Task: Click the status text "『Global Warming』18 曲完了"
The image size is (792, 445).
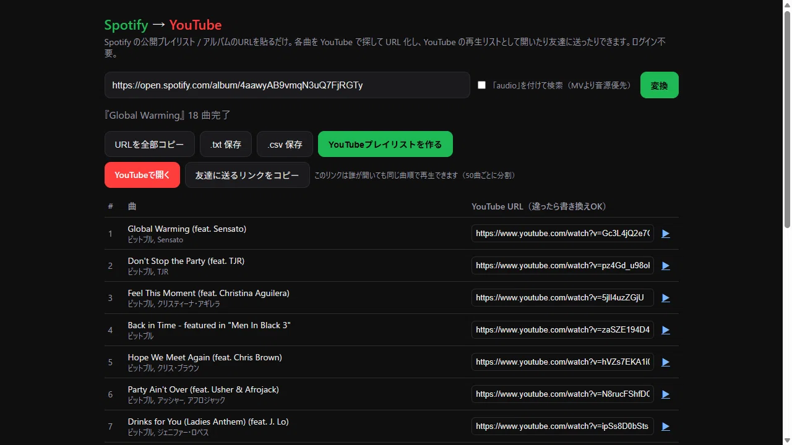Action: click(x=168, y=116)
